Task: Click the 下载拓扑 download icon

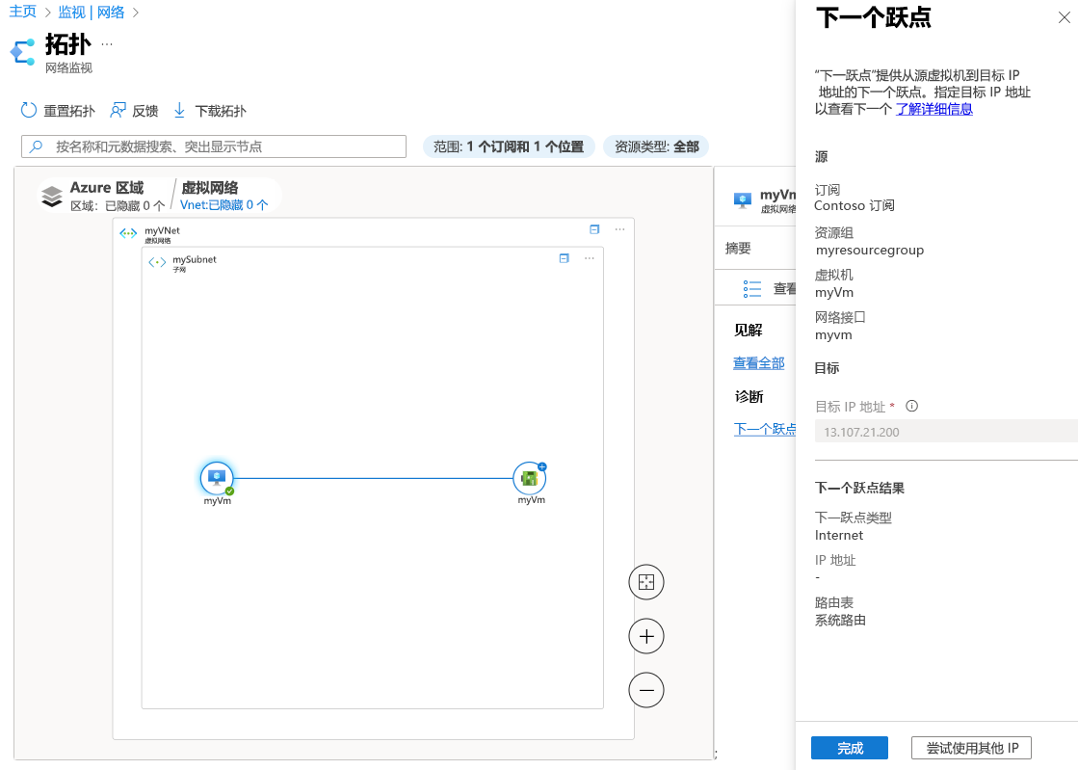Action: pos(178,110)
